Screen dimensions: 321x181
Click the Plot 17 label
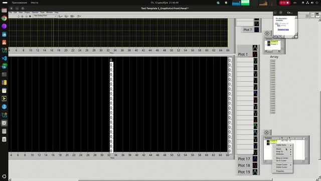(x=244, y=159)
